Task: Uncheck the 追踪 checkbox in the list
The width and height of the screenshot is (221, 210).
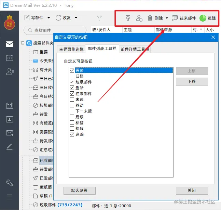Action: tap(72, 134)
